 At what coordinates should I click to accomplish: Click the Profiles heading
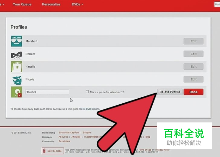pyautogui.click(x=19, y=27)
